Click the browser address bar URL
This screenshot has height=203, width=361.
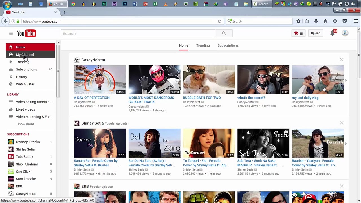[41, 21]
